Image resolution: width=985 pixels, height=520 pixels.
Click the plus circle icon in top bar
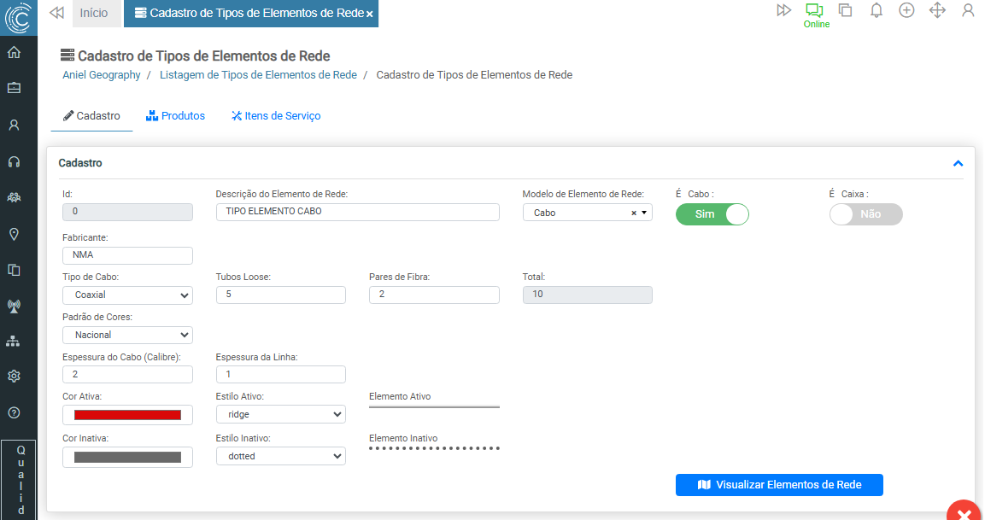[906, 11]
